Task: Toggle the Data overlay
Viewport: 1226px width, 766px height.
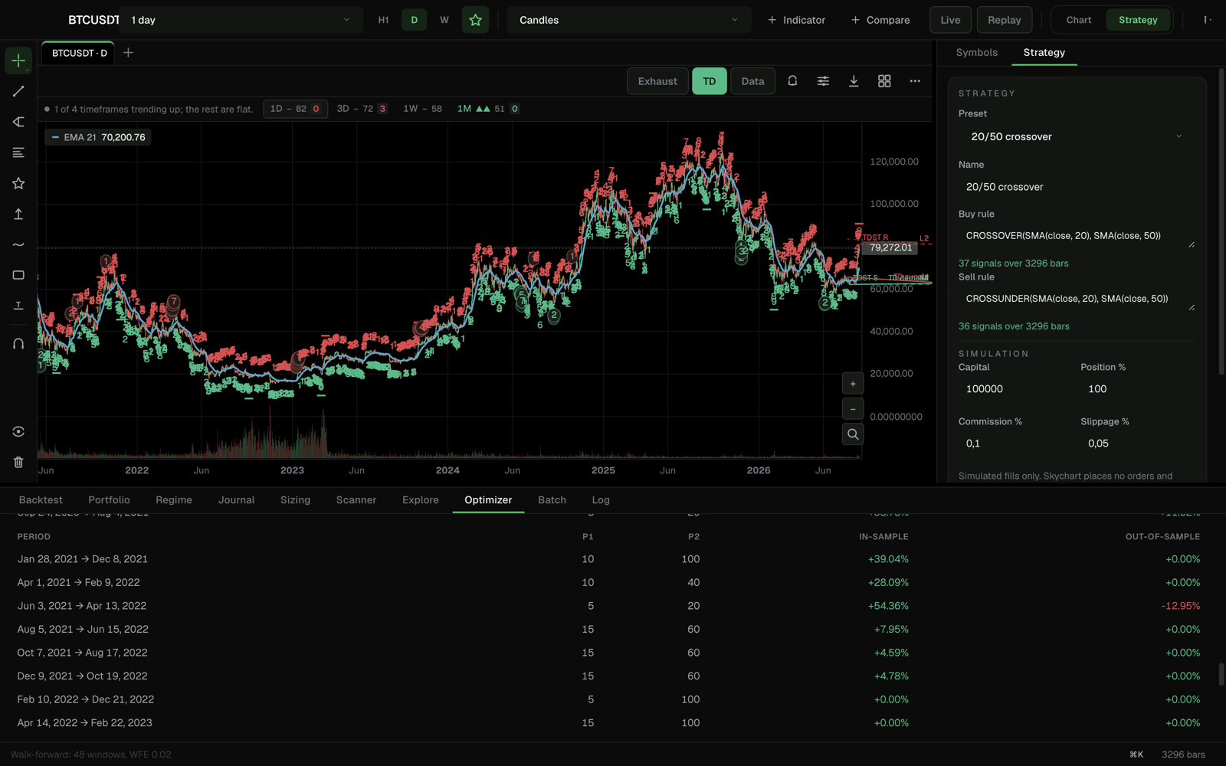Action: pos(752,81)
